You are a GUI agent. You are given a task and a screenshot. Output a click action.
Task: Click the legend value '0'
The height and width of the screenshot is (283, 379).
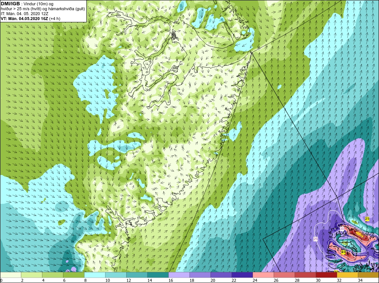1,280
